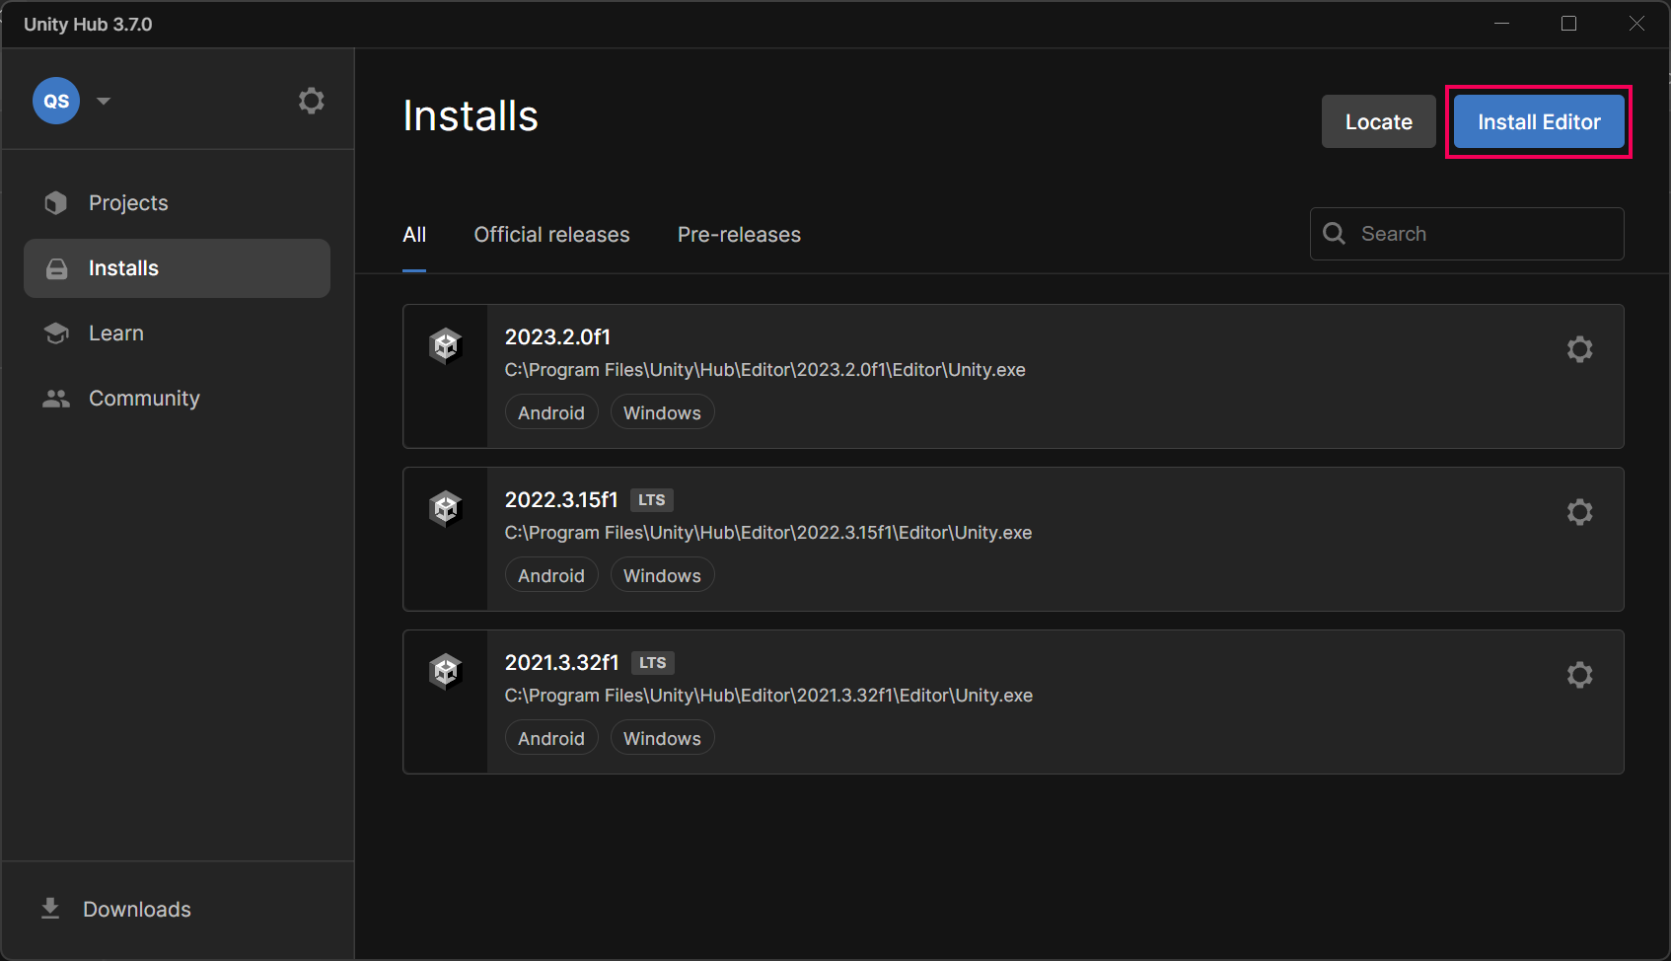
Task: Open Unity Hub preferences gear in sidebar
Action: click(311, 101)
